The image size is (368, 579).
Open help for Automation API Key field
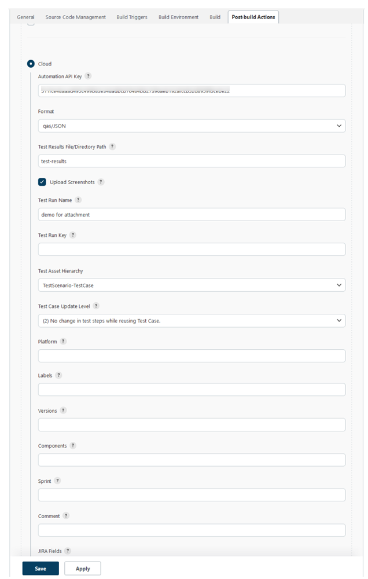pyautogui.click(x=88, y=76)
